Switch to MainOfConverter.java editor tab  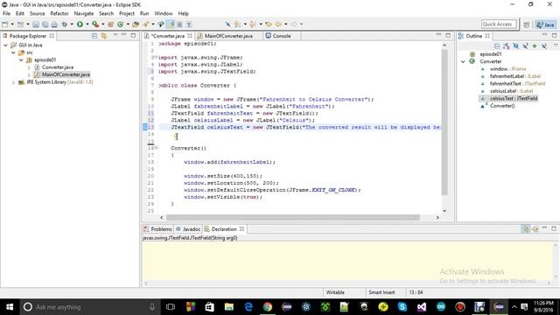coord(228,36)
